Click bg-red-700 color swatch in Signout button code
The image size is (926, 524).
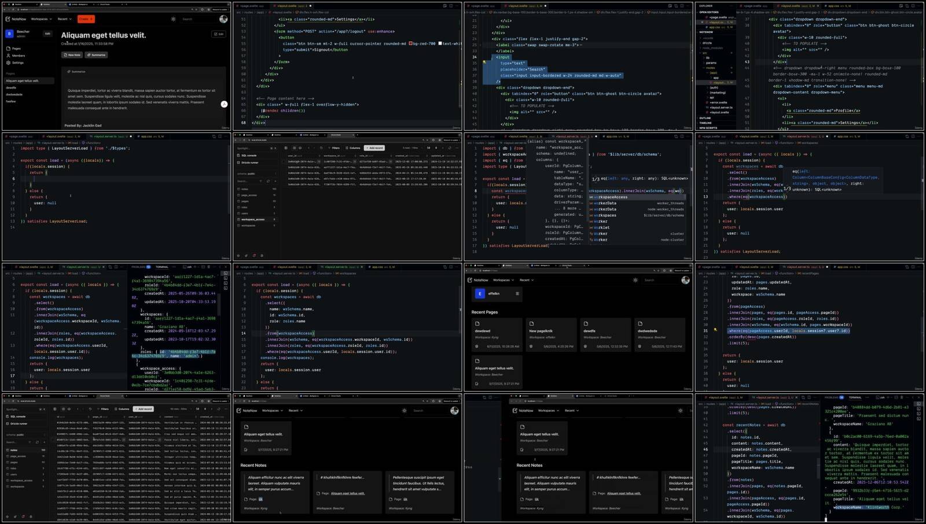pos(411,43)
